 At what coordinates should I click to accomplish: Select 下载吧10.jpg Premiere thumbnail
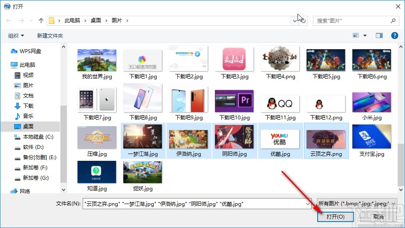(234, 101)
